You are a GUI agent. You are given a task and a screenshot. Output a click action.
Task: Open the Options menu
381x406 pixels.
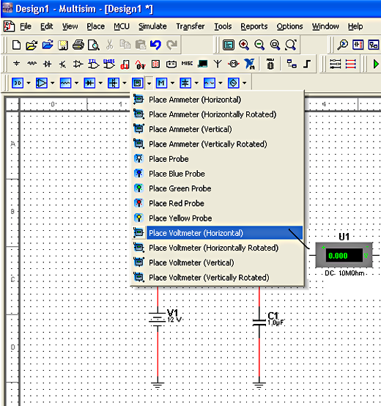(289, 26)
